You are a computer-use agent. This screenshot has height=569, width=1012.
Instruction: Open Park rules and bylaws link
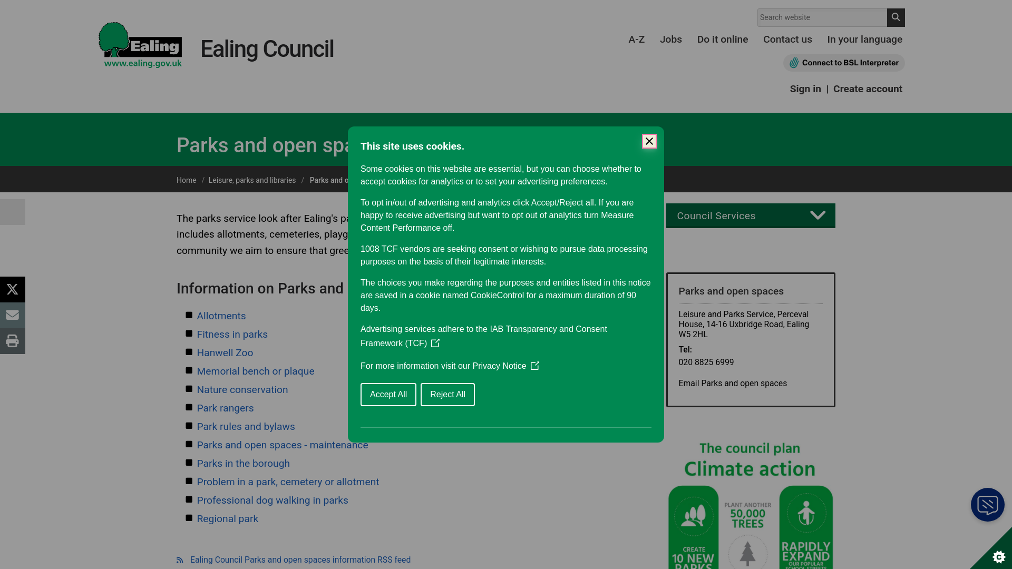246,427
